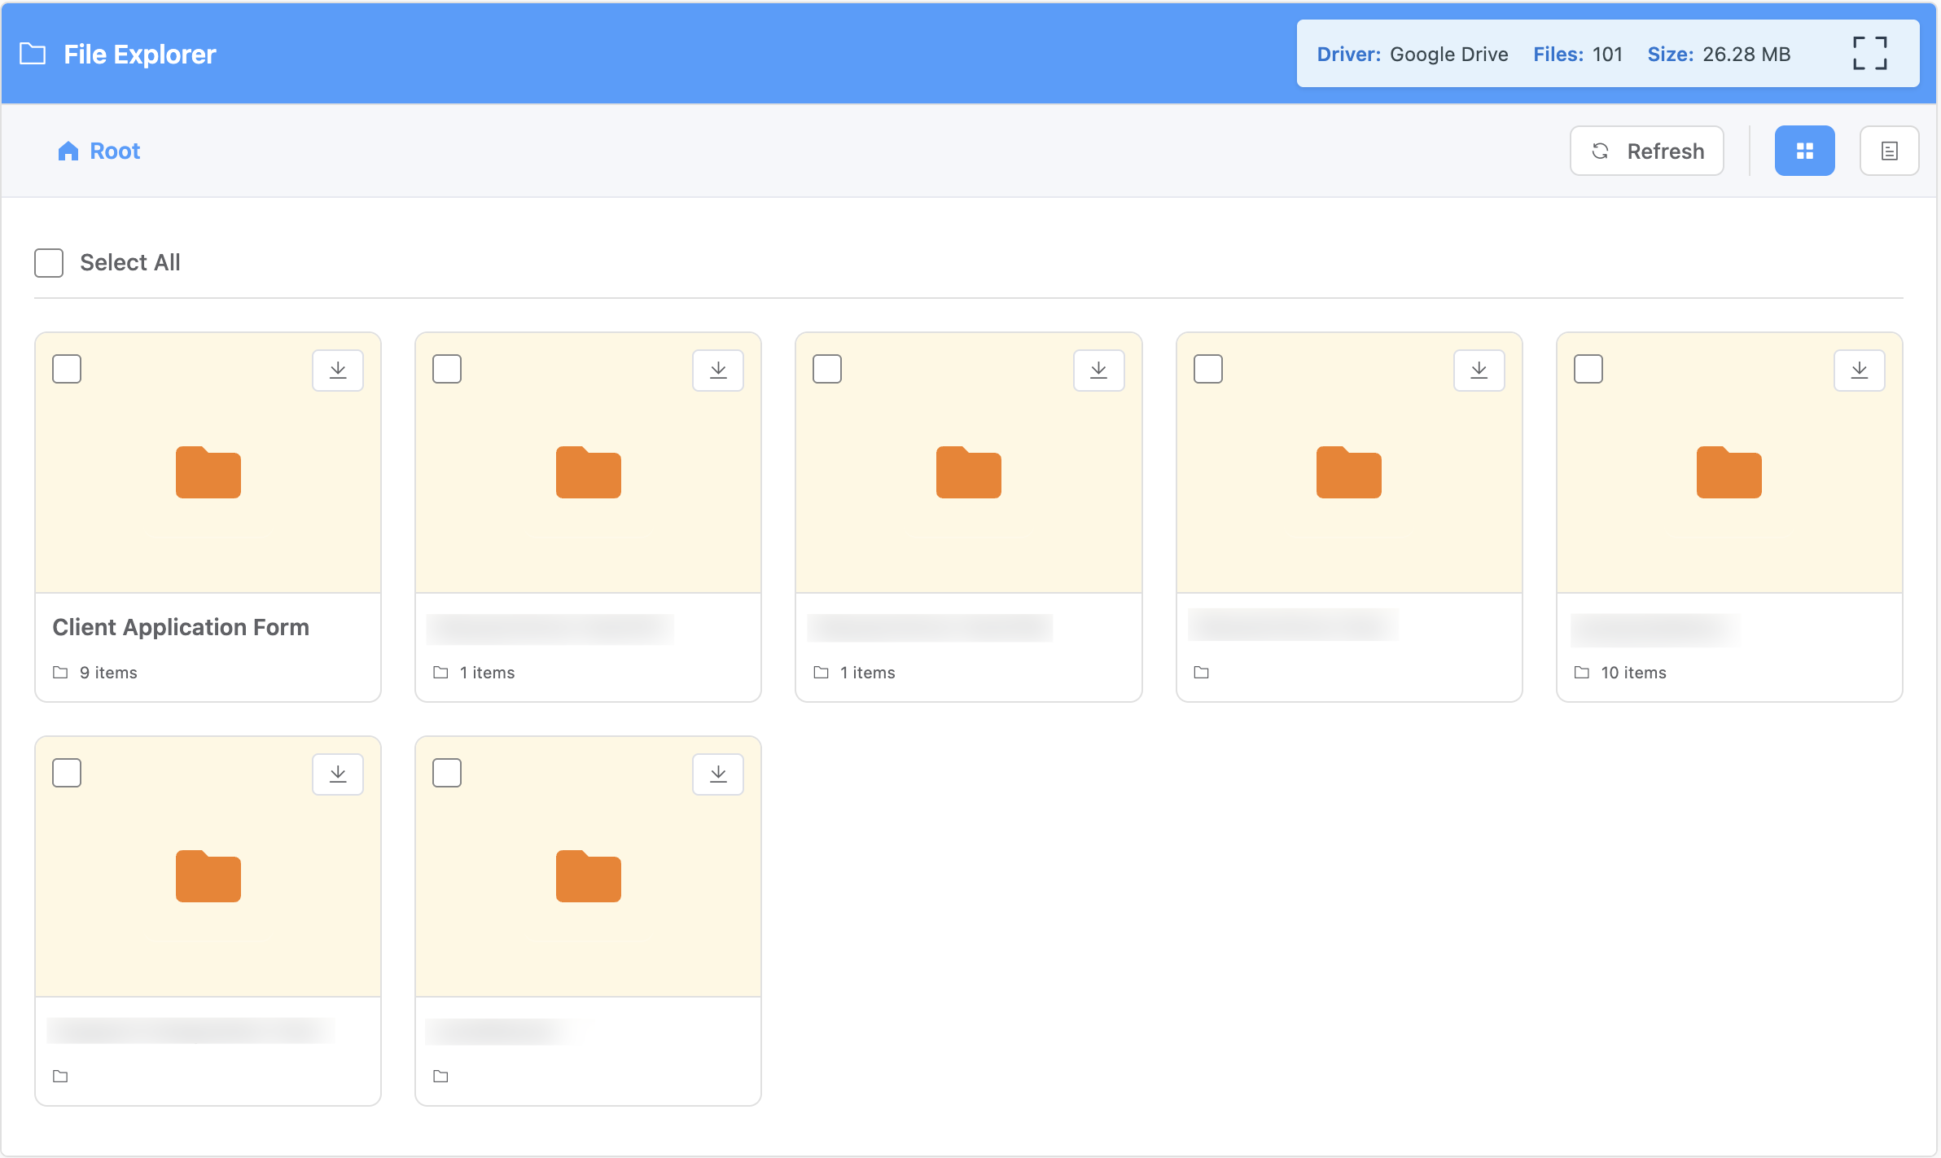Check the Client Application Form folder checkbox
This screenshot has height=1158, width=1941.
click(x=67, y=369)
